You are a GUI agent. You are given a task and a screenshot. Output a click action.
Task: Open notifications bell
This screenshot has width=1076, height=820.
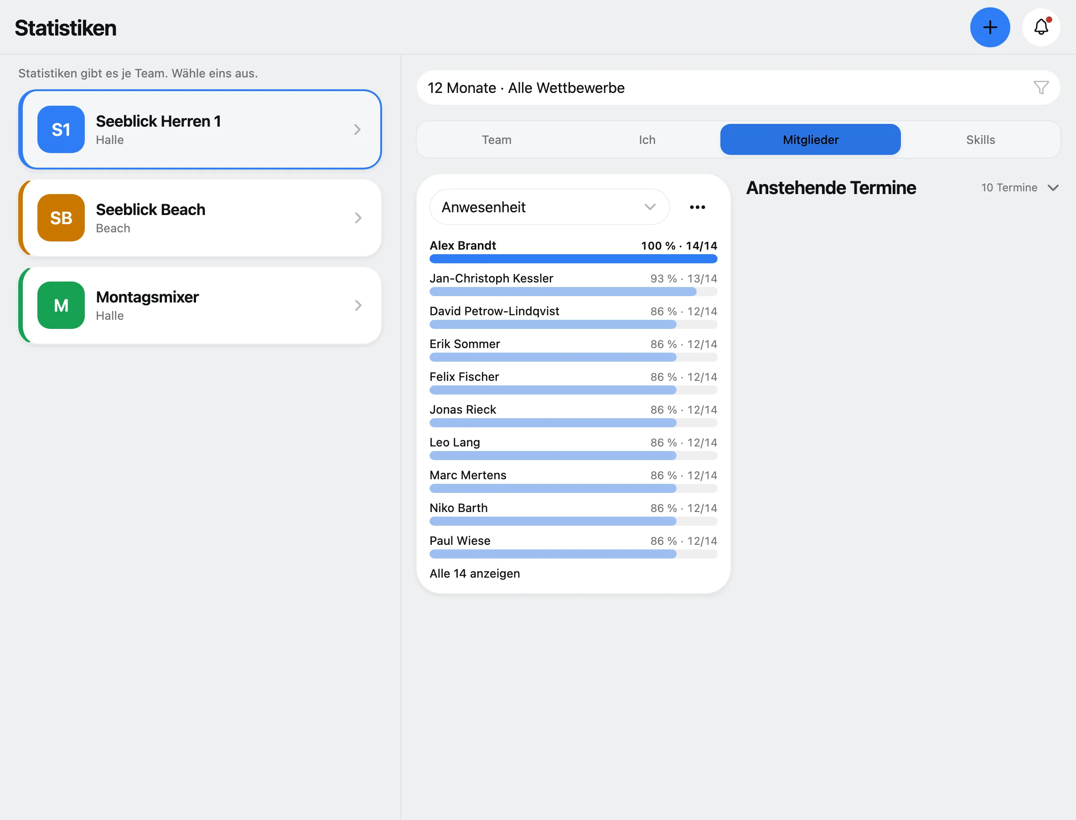pos(1041,27)
